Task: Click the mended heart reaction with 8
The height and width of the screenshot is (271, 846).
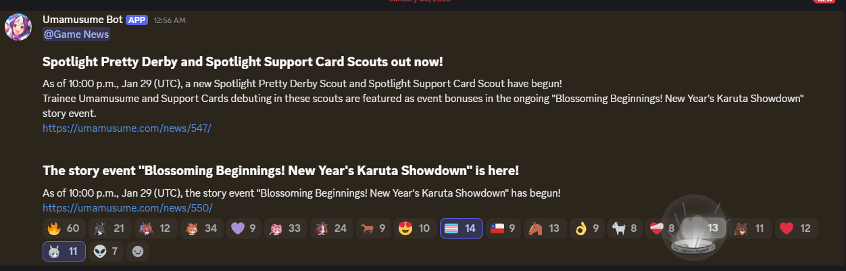Action: [x=662, y=228]
